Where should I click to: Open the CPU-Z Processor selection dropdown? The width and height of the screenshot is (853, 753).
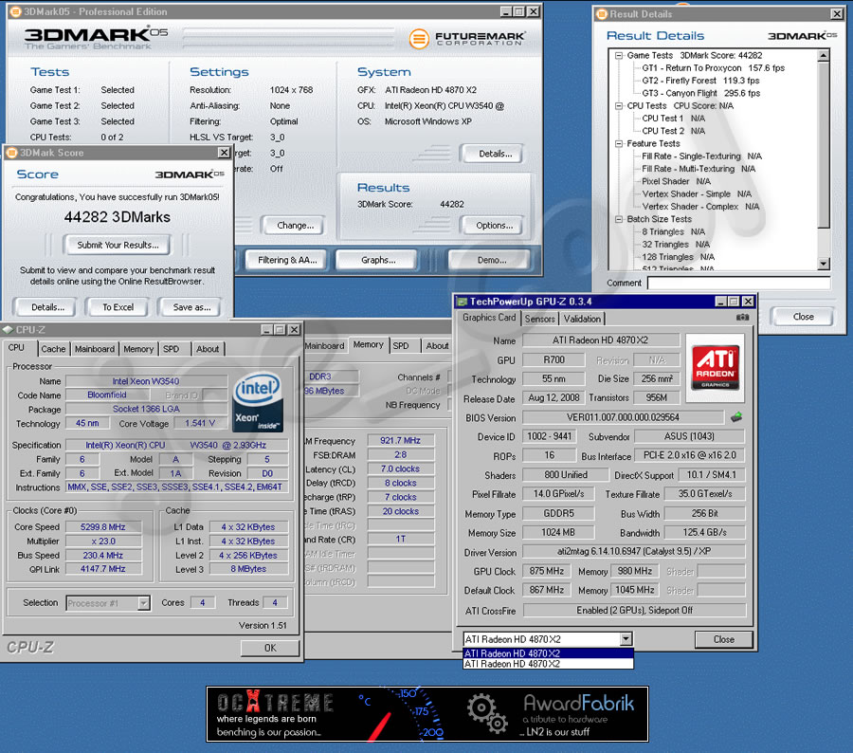pos(144,603)
